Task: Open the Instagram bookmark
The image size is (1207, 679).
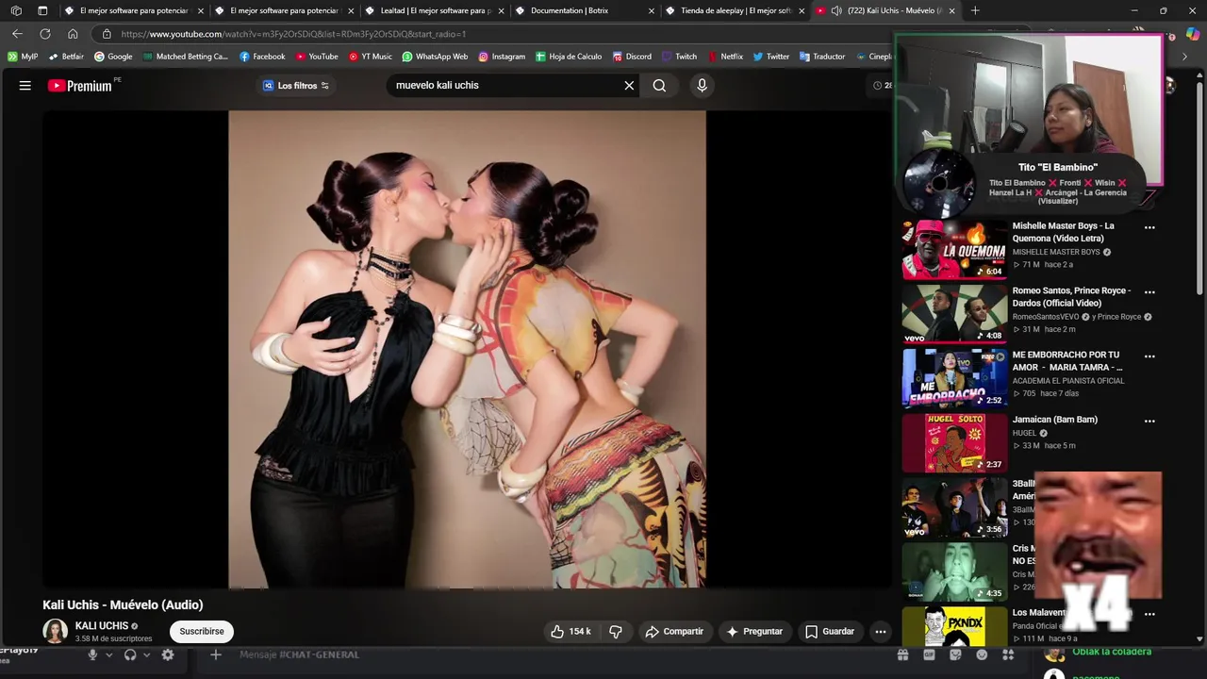Action: click(x=502, y=57)
